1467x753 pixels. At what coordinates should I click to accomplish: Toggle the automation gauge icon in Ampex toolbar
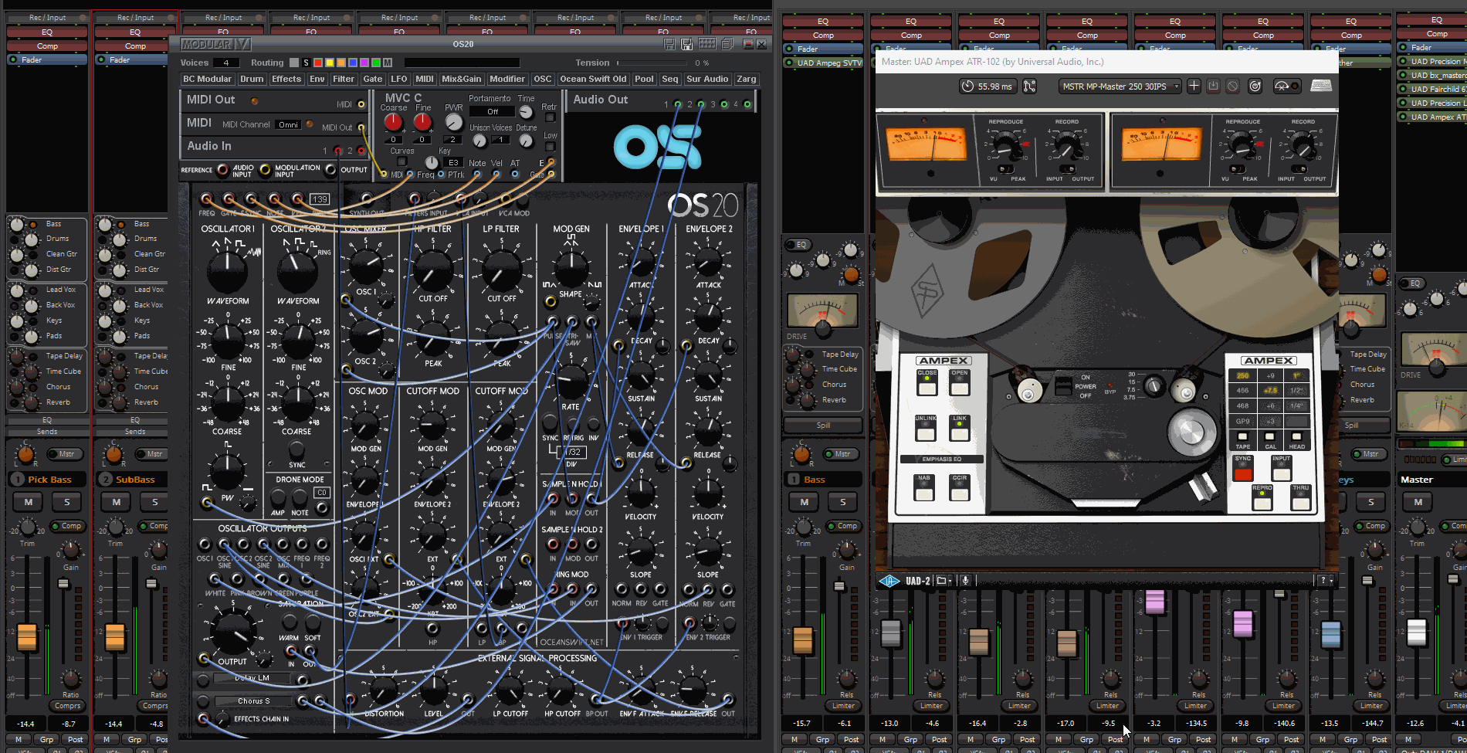pos(1286,86)
